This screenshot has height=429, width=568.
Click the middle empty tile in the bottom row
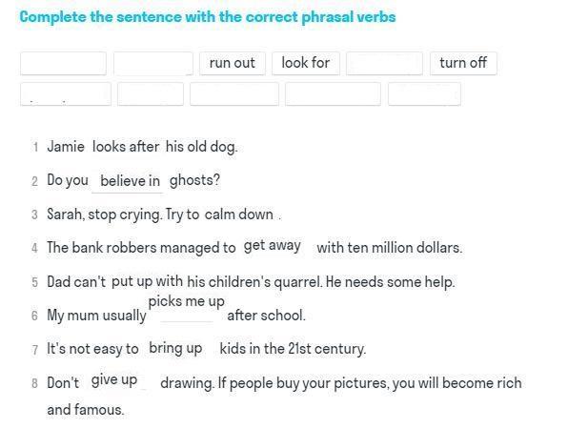(234, 93)
